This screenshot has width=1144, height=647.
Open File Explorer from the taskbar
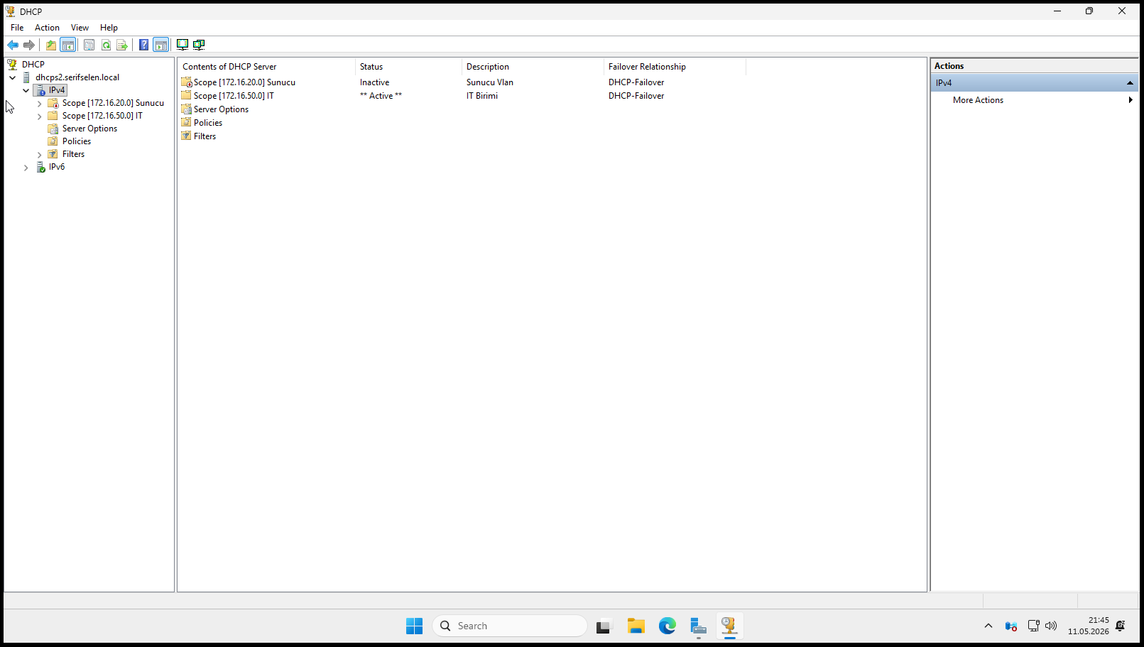coord(636,626)
